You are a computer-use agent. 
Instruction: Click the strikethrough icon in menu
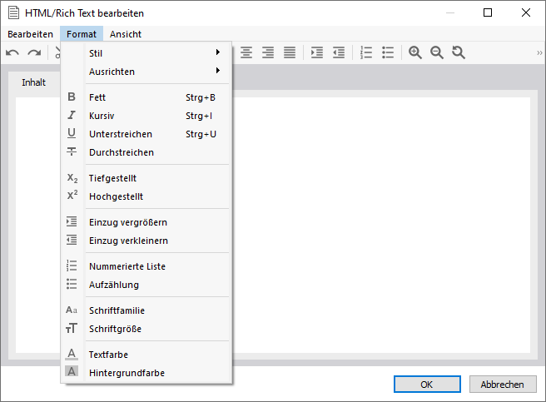(72, 151)
